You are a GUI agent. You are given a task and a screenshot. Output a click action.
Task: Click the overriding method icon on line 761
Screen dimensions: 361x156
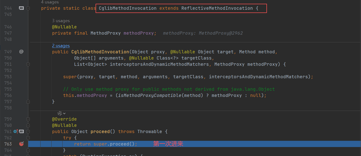pos(16,131)
